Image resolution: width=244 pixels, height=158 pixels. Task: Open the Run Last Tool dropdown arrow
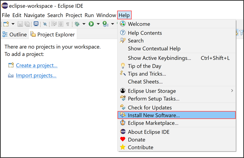click(113, 24)
